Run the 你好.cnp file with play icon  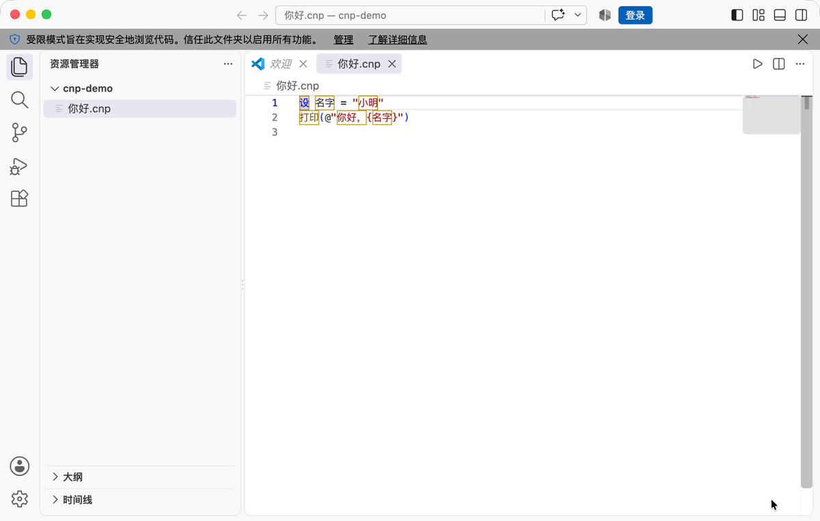757,64
